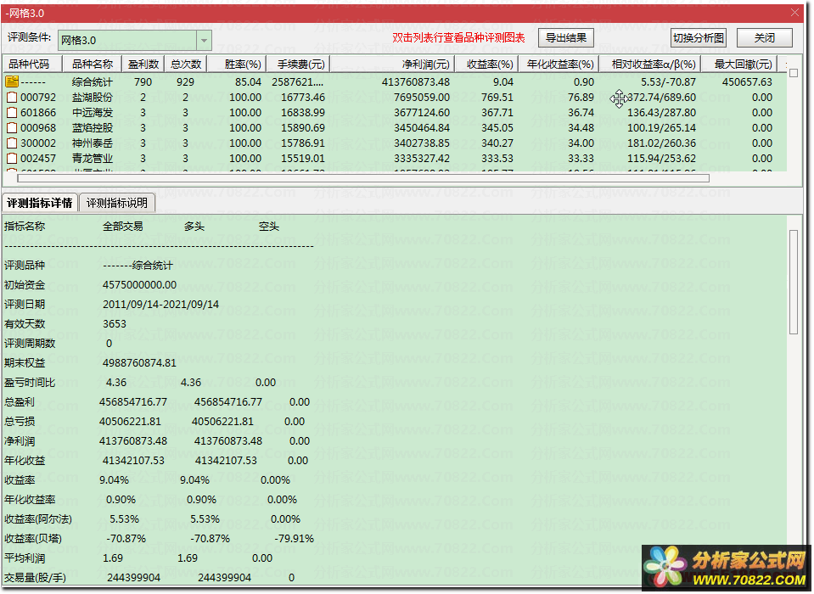This screenshot has height=594, width=814.
Task: Click the 关闭 button
Action: pyautogui.click(x=765, y=38)
